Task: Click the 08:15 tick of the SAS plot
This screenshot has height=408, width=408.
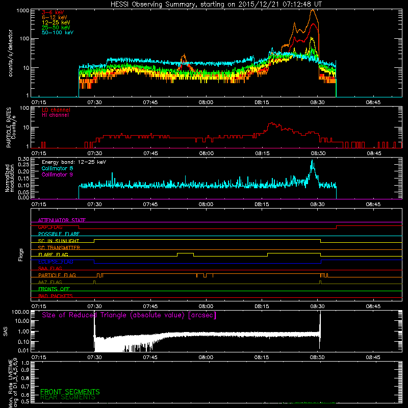Action: point(262,358)
